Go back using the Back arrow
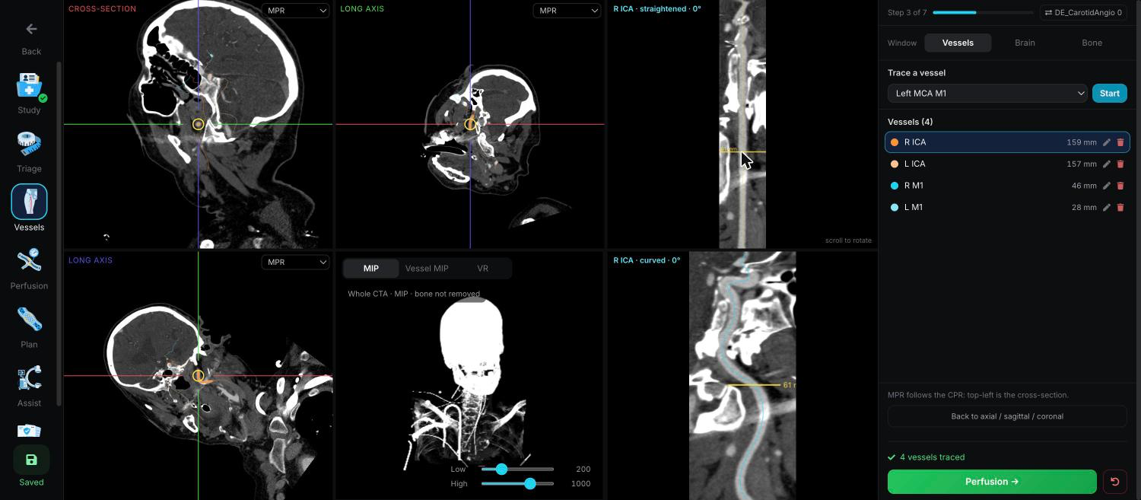1141x500 pixels. (x=31, y=29)
